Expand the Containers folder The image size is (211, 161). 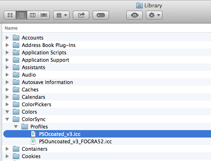pos(7,149)
